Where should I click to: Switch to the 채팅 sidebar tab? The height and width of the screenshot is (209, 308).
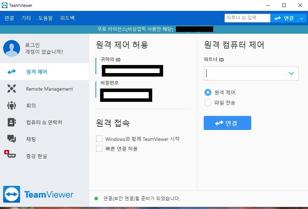point(44,139)
